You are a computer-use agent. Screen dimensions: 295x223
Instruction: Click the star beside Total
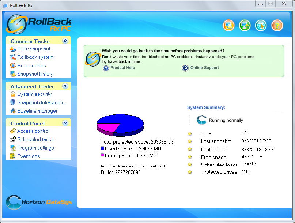[x=190, y=133]
